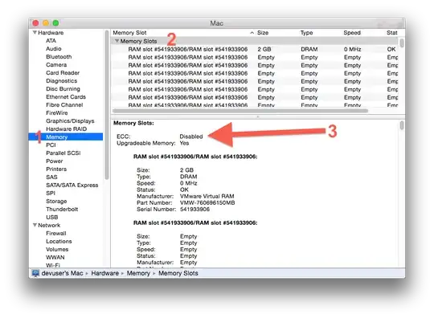Select USB in the sidebar
434x318 pixels.
[x=52, y=217]
